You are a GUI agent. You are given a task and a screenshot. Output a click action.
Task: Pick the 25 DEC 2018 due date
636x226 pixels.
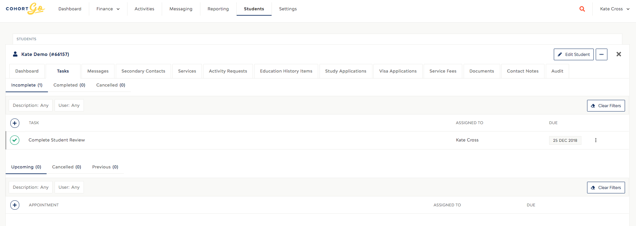(565, 140)
